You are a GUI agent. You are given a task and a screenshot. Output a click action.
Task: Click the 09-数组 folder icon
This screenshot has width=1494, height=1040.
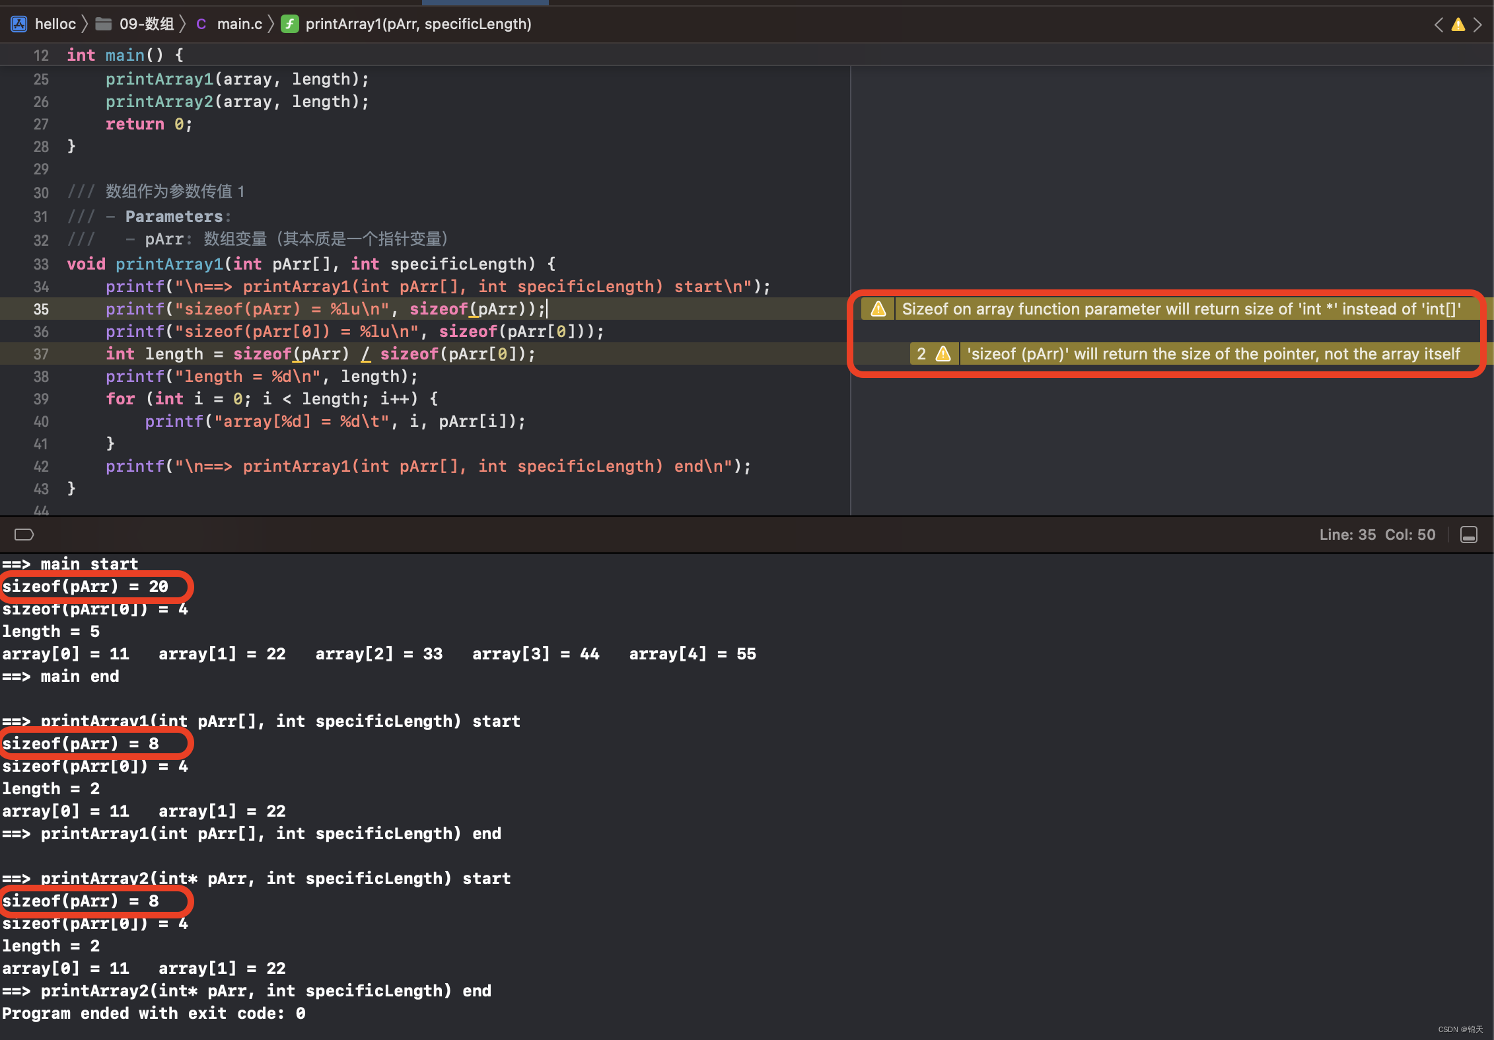point(104,24)
